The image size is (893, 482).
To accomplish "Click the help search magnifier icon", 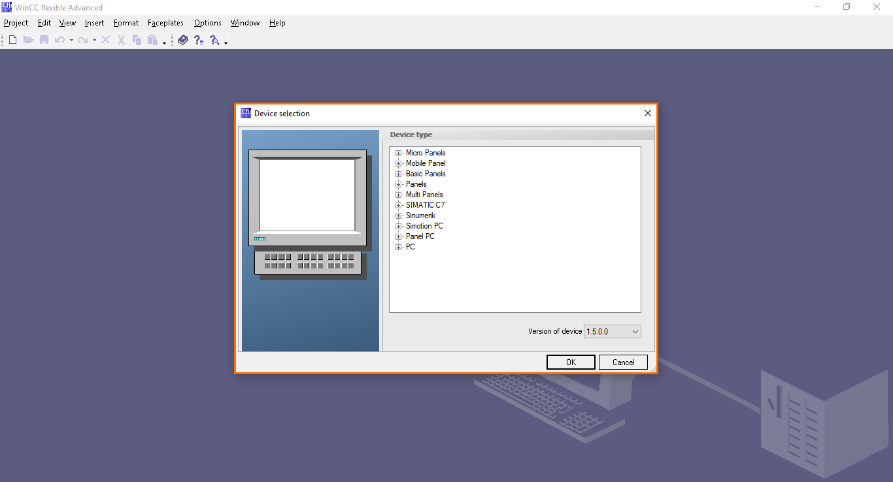I will click(214, 40).
